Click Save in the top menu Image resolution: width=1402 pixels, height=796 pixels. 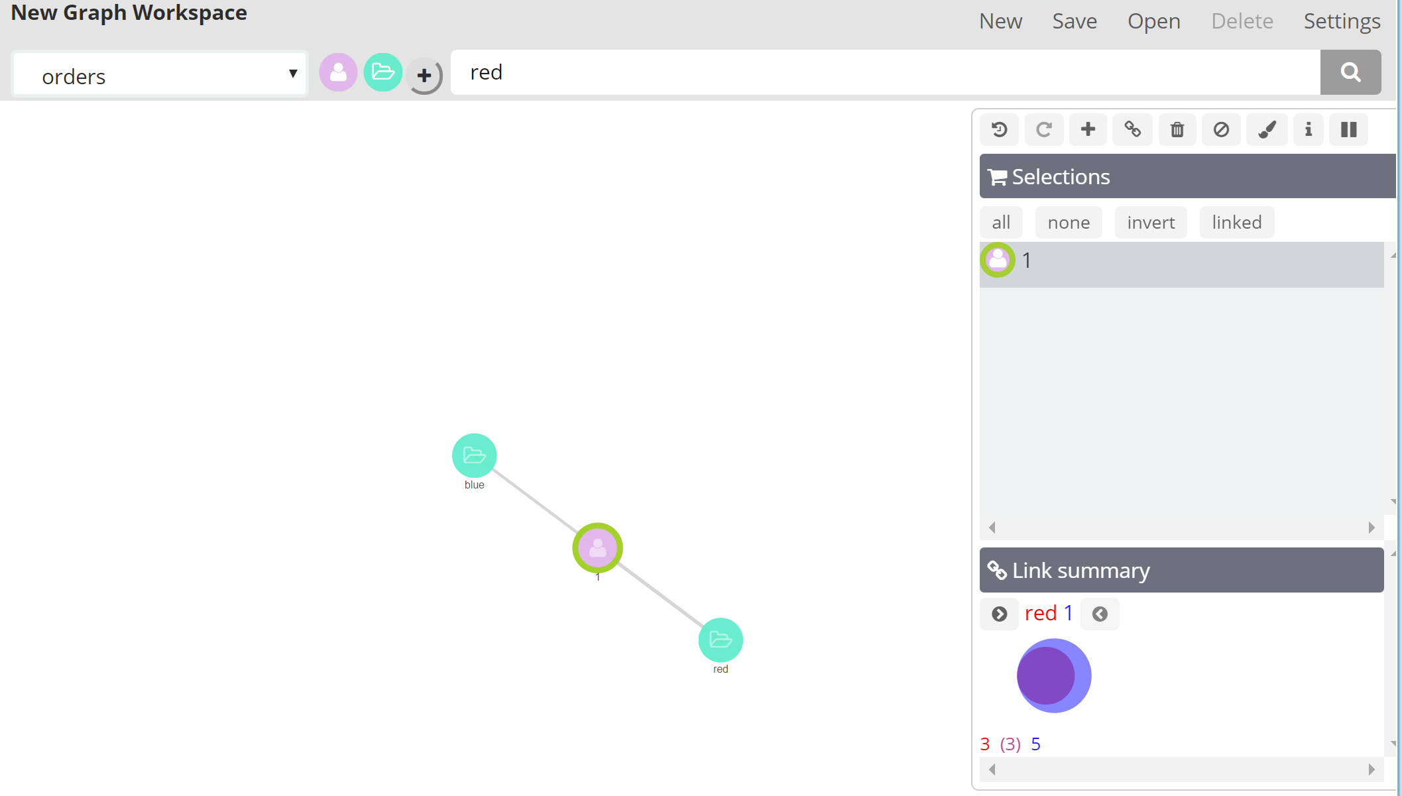point(1075,21)
